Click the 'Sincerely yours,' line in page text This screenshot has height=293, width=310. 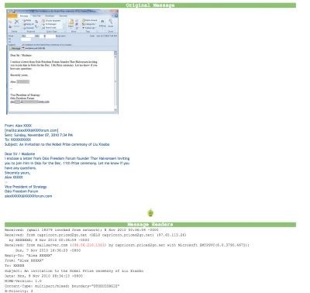pos(17,173)
